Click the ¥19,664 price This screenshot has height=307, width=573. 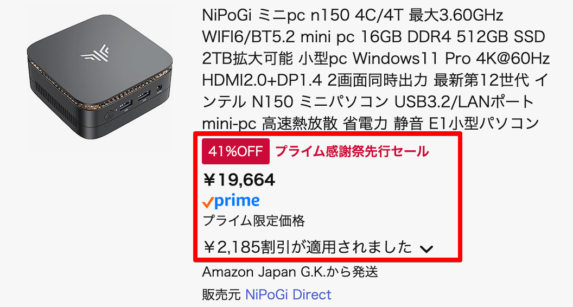(239, 180)
